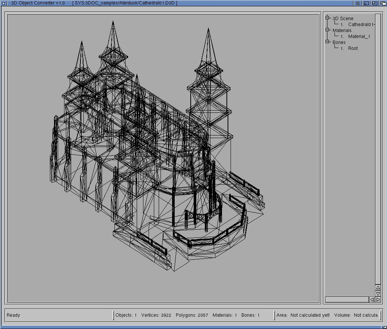Click the Vertices count in status bar
Viewport: 387px width, 329px height.
[156, 315]
